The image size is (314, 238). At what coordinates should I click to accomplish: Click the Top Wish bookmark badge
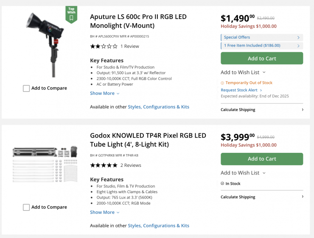coord(71,14)
